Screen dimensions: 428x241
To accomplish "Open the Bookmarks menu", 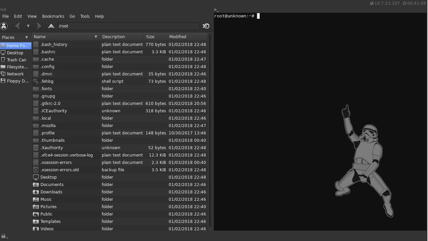I will pos(53,16).
